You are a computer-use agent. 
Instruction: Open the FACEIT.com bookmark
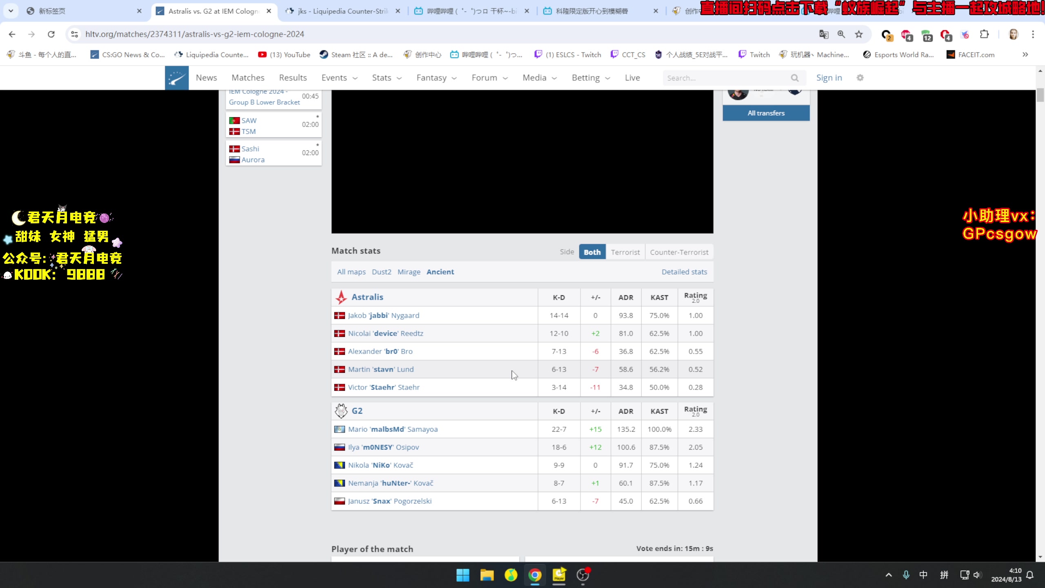point(970,55)
